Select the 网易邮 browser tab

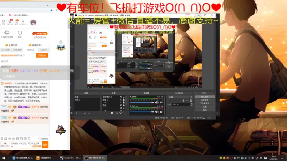pyautogui.click(x=19, y=15)
